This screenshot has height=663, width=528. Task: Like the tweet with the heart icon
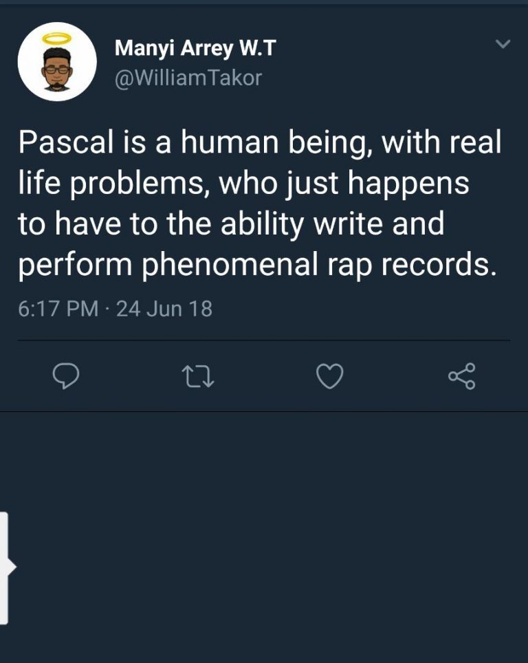329,376
